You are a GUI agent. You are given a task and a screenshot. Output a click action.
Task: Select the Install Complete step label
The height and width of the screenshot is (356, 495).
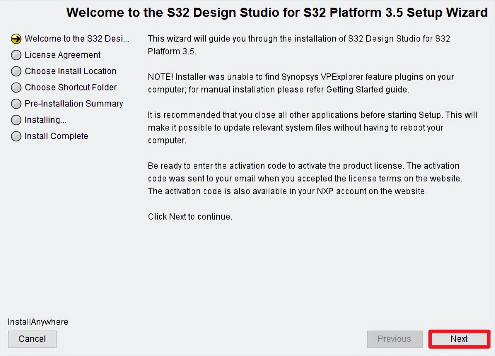point(56,136)
